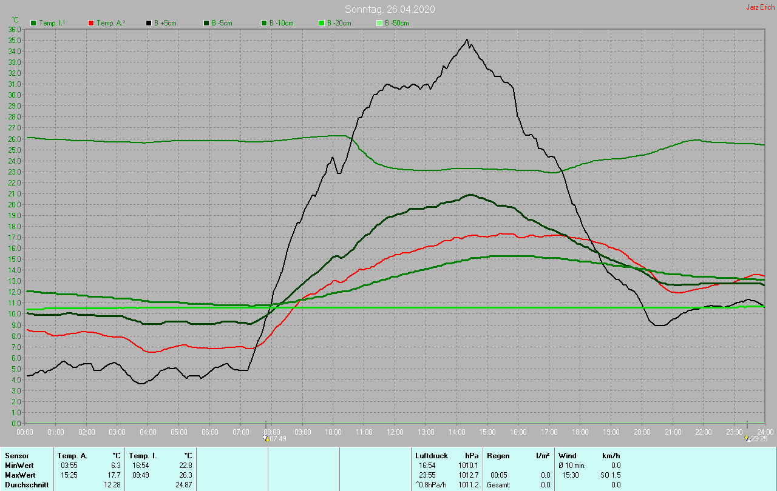777x491 pixels.
Task: Click the Sensor label in the table
Action: [16, 456]
